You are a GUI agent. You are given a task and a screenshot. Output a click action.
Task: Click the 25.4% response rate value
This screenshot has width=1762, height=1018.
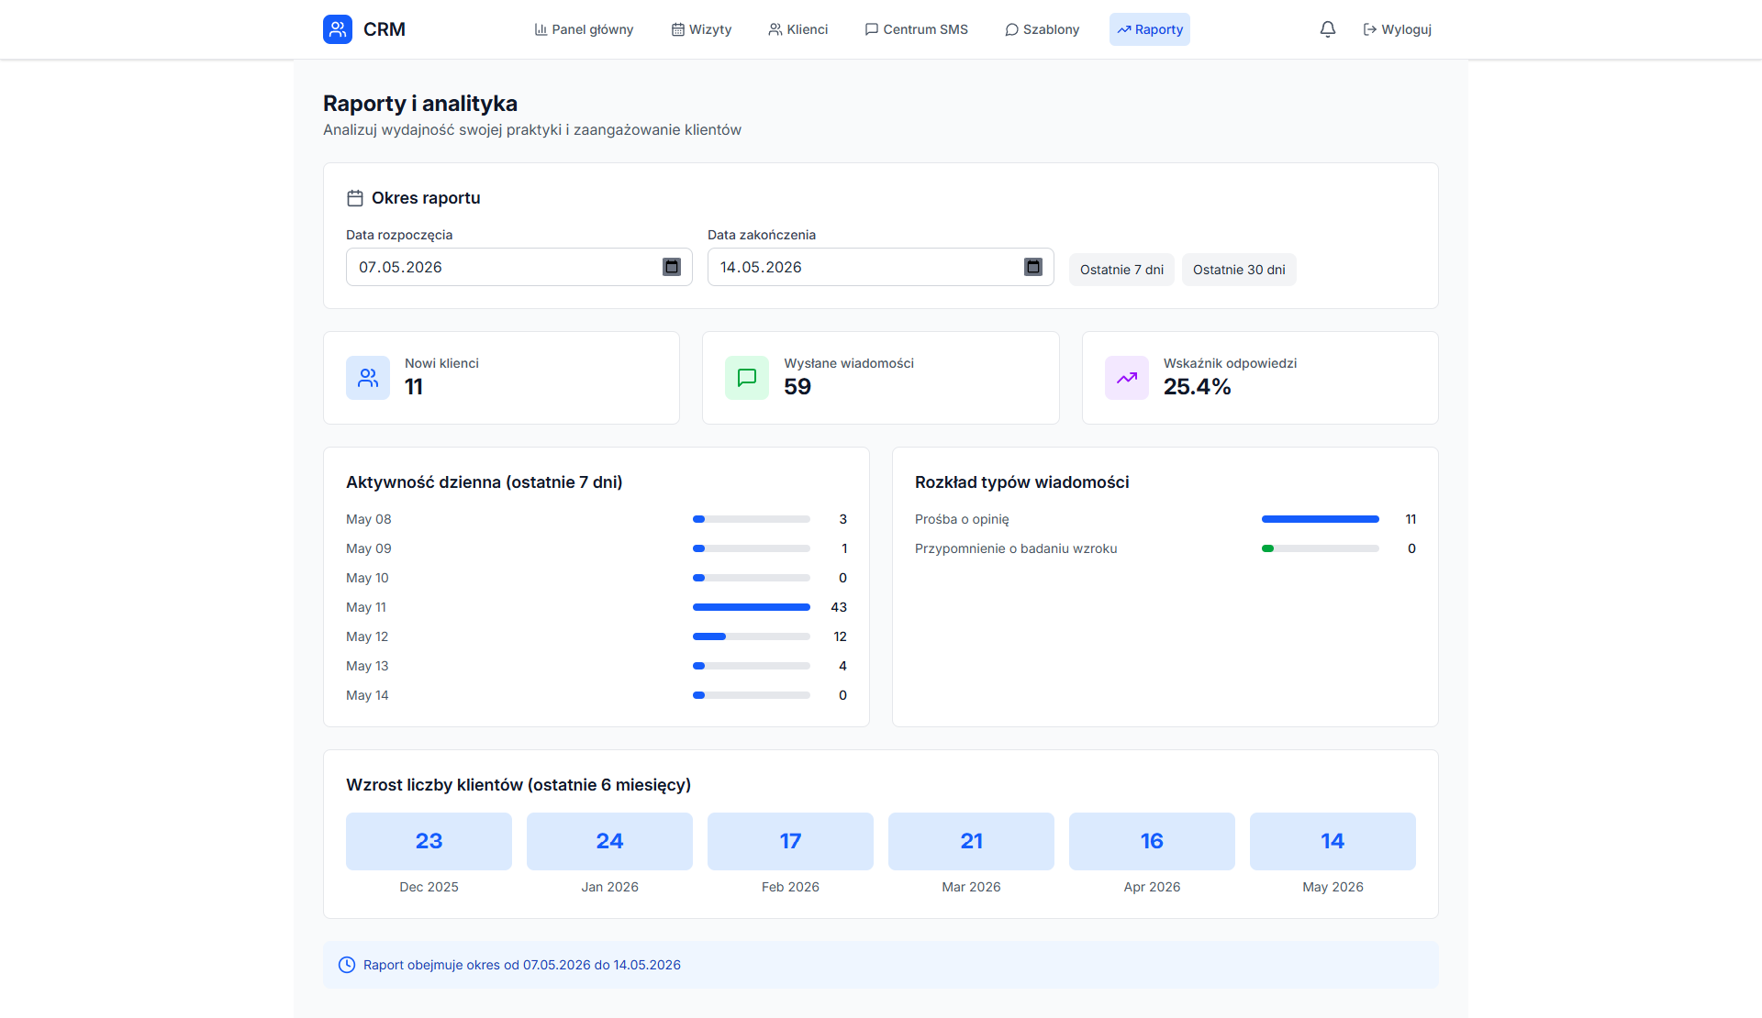pyautogui.click(x=1198, y=387)
